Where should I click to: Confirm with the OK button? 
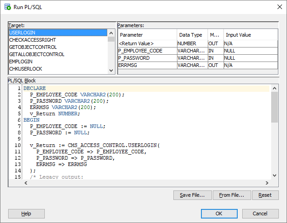[219, 214]
